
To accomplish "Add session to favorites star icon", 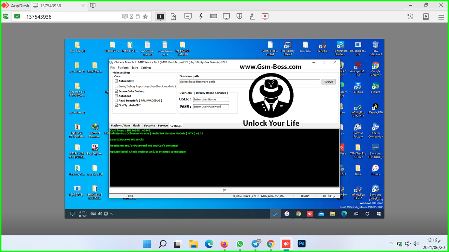I will [145, 16].
